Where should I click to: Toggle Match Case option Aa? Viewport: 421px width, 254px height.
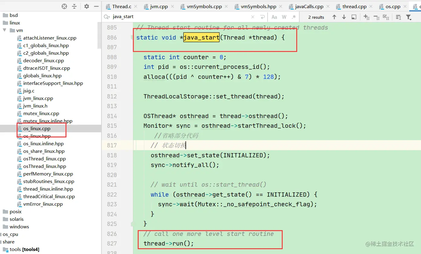click(x=274, y=17)
